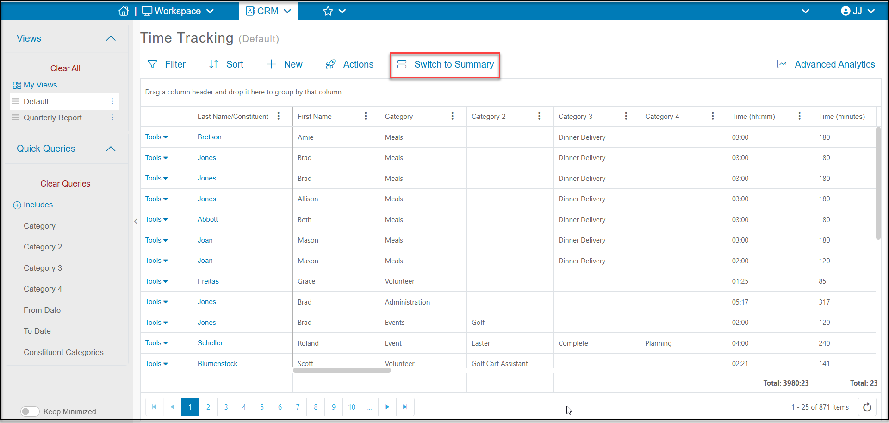
Task: Refresh the grid with the reload icon
Action: [x=867, y=407]
